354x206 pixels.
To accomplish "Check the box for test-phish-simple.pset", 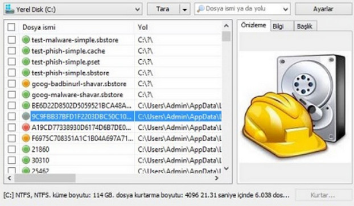I will point(12,62).
